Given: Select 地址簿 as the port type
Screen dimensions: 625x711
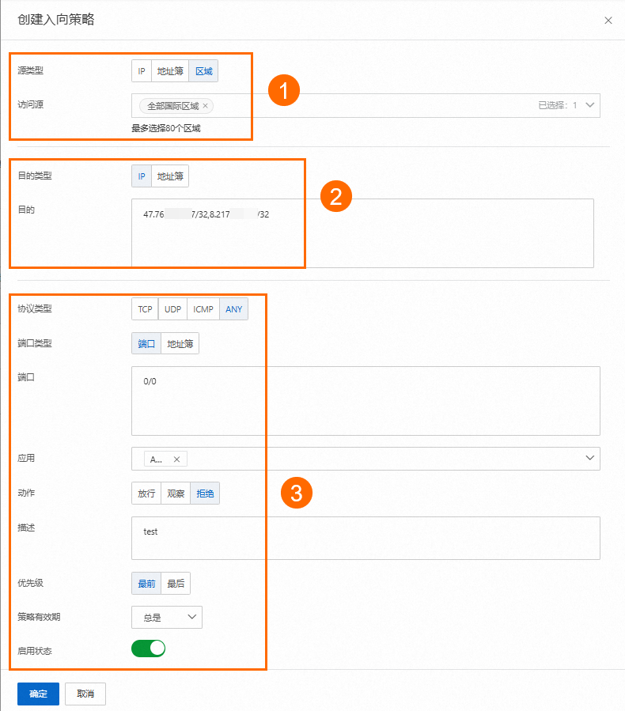Looking at the screenshot, I should pos(180,343).
